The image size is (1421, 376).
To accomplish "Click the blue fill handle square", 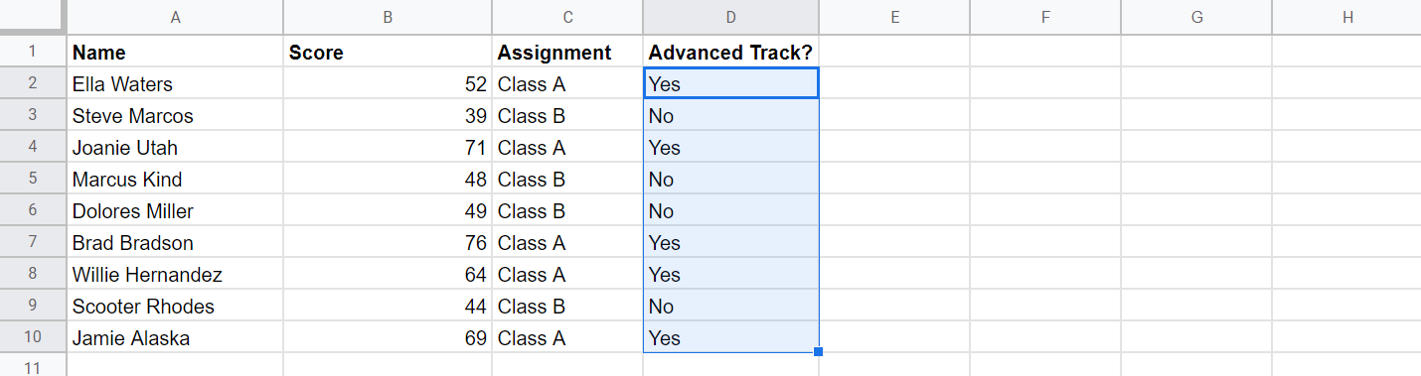I will 819,351.
